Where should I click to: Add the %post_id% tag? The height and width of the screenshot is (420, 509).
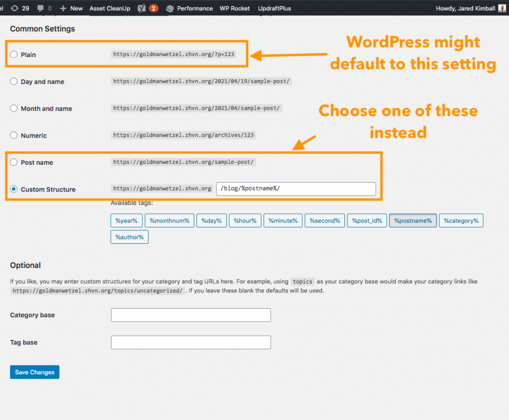coord(367,220)
